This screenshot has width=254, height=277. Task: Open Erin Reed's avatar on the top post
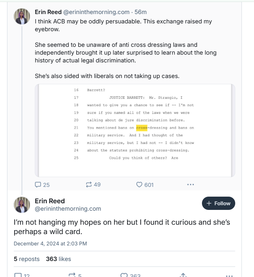[22, 16]
